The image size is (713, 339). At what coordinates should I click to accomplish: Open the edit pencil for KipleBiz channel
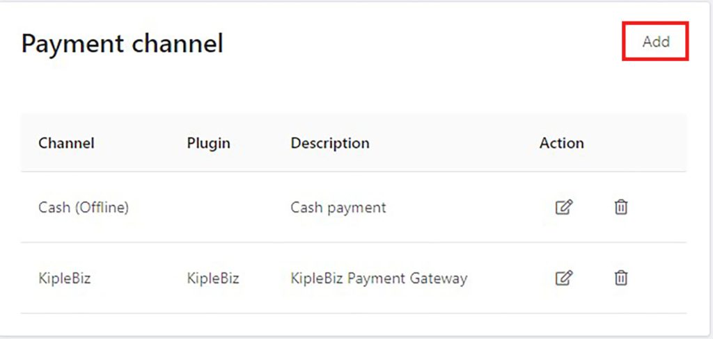(x=564, y=278)
